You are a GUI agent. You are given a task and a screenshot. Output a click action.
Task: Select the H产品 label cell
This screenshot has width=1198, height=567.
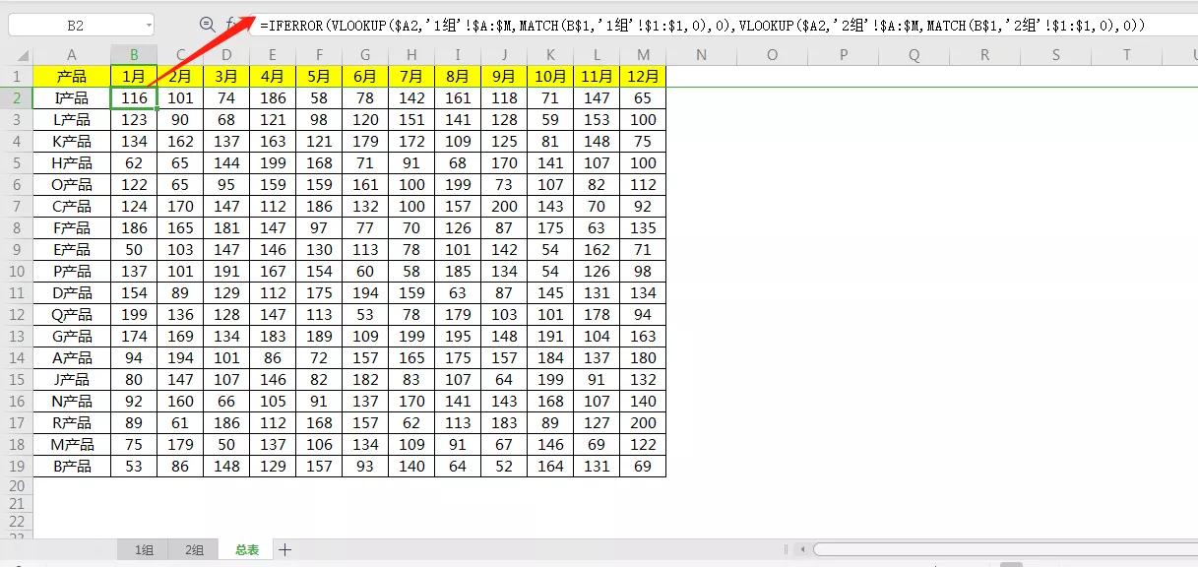pyautogui.click(x=72, y=162)
